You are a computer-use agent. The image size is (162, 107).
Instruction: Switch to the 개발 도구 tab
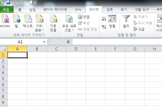142,9
